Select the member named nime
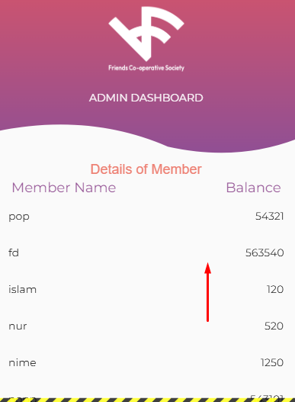Viewport: 295px width, 402px height. tap(22, 362)
